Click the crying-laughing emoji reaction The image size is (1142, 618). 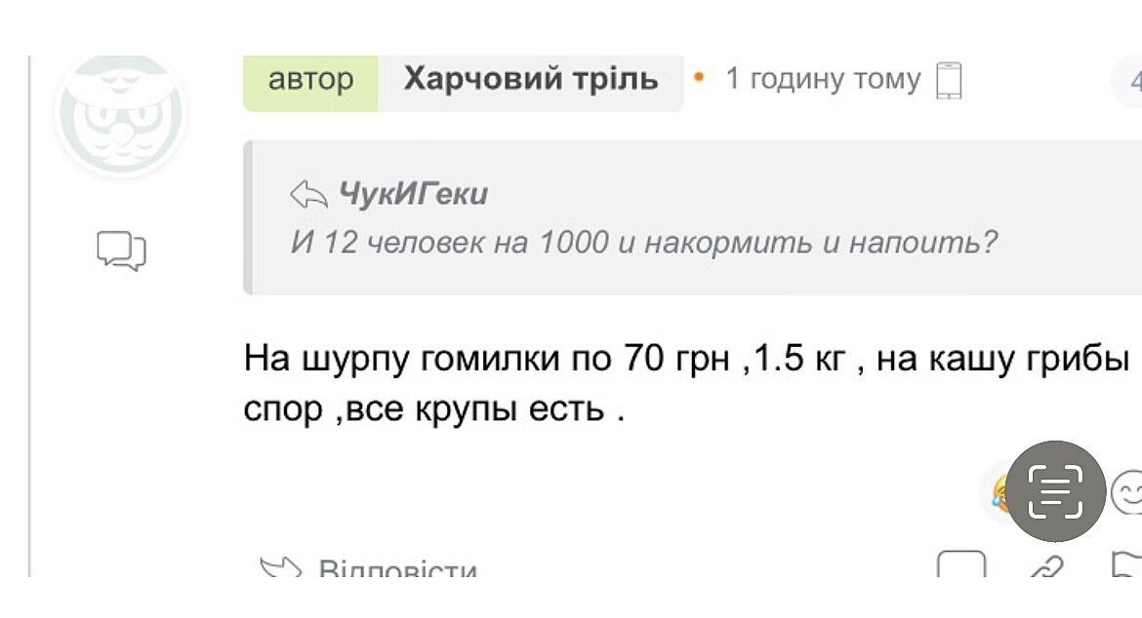[x=998, y=493]
